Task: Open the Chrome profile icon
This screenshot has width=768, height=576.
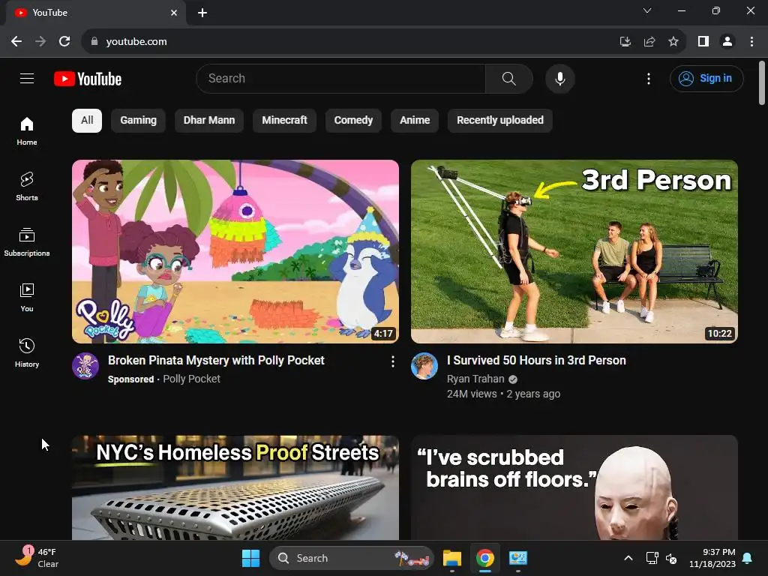Action: [727, 42]
